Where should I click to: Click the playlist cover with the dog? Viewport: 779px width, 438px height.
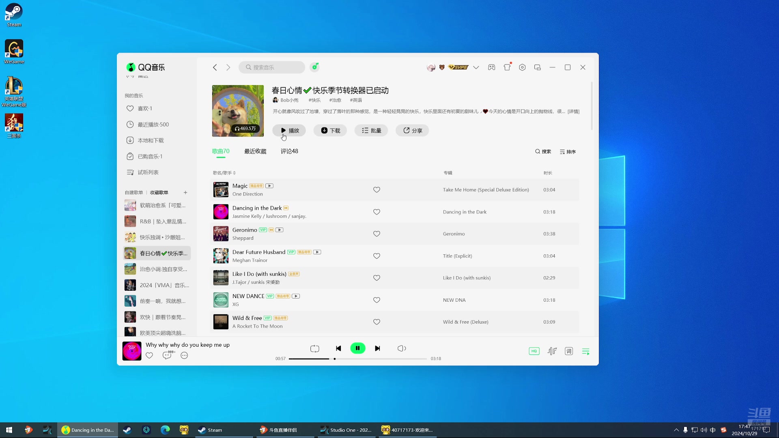(x=238, y=111)
